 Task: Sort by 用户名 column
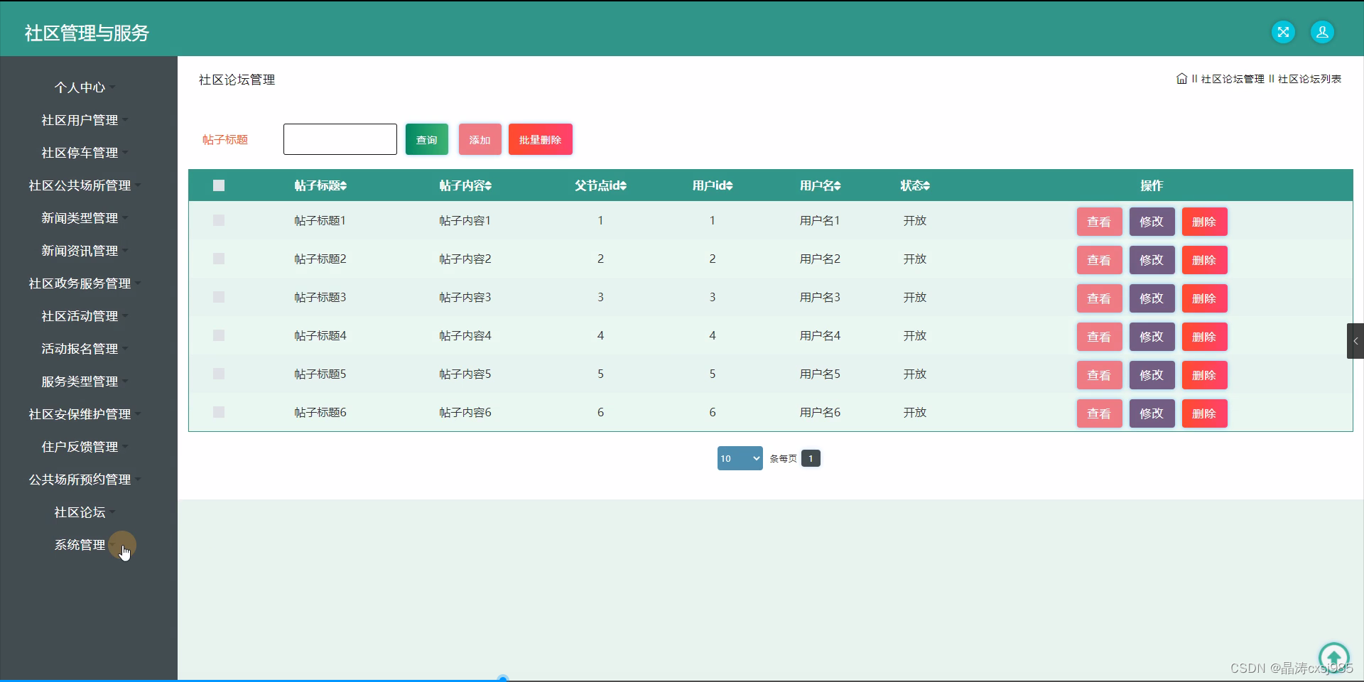[820, 185]
